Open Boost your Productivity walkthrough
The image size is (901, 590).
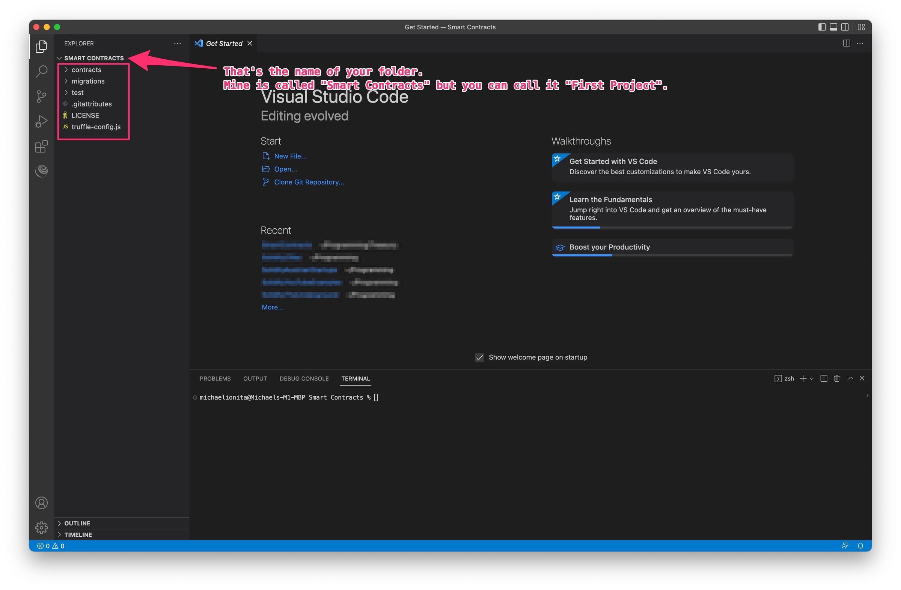click(672, 247)
